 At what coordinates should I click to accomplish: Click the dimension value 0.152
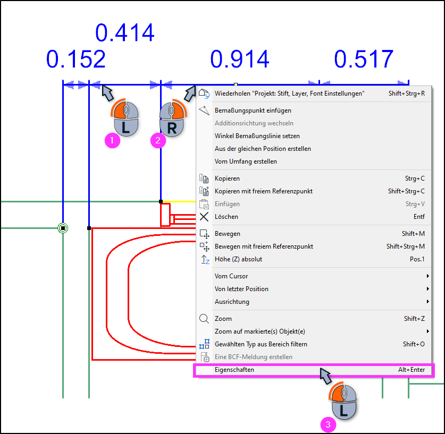76,59
